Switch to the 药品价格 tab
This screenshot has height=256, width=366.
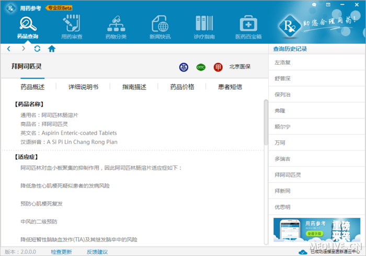pos(182,87)
